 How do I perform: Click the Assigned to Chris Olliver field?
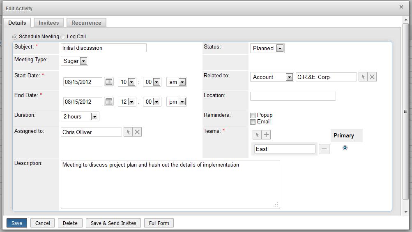pyautogui.click(x=91, y=132)
